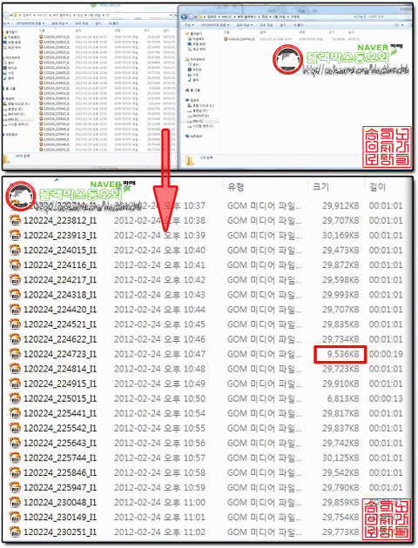Expand the address bar history dropdown in right window

355,17
